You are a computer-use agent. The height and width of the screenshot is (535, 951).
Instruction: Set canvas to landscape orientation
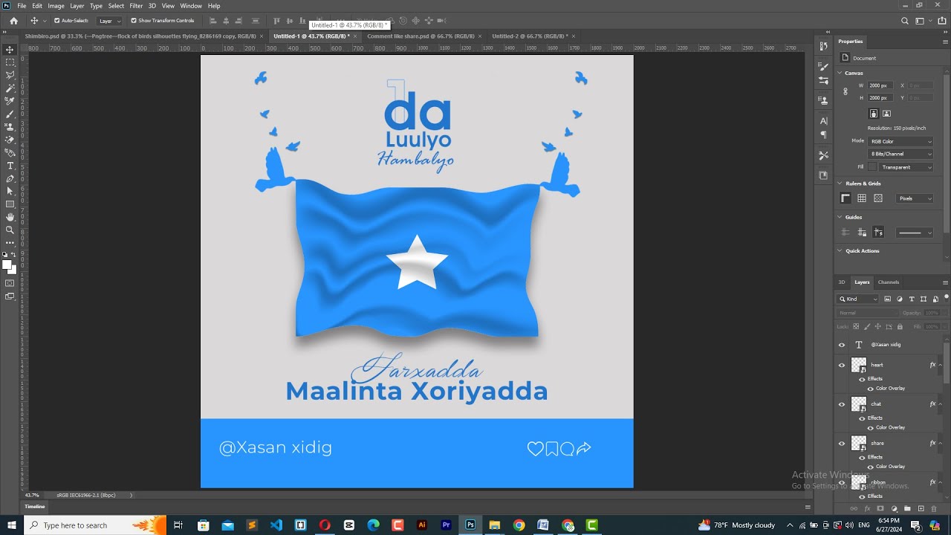[x=886, y=114]
